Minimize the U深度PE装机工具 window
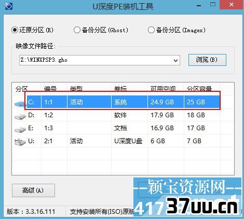The height and width of the screenshot is (219, 244). (199, 6)
